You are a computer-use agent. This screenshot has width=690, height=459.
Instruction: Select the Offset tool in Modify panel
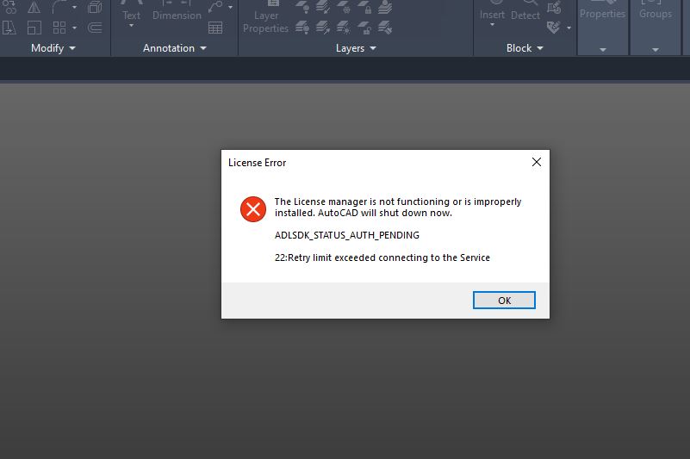95,28
